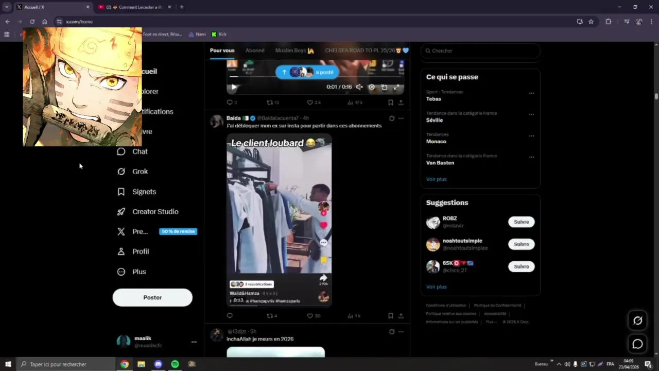The height and width of the screenshot is (371, 659).
Task: Like the top video post with 2 k likes
Action: [314, 103]
